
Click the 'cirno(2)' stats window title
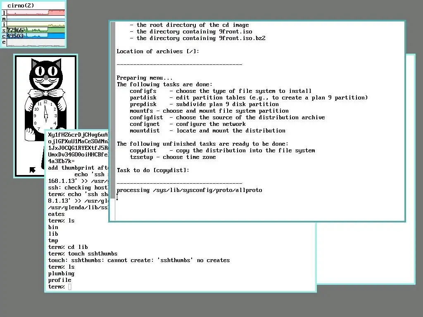coord(21,5)
